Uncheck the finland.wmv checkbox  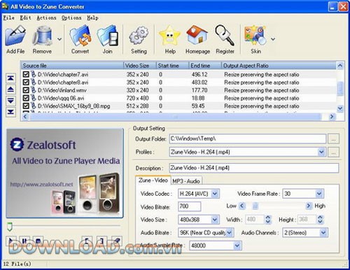coord(26,90)
